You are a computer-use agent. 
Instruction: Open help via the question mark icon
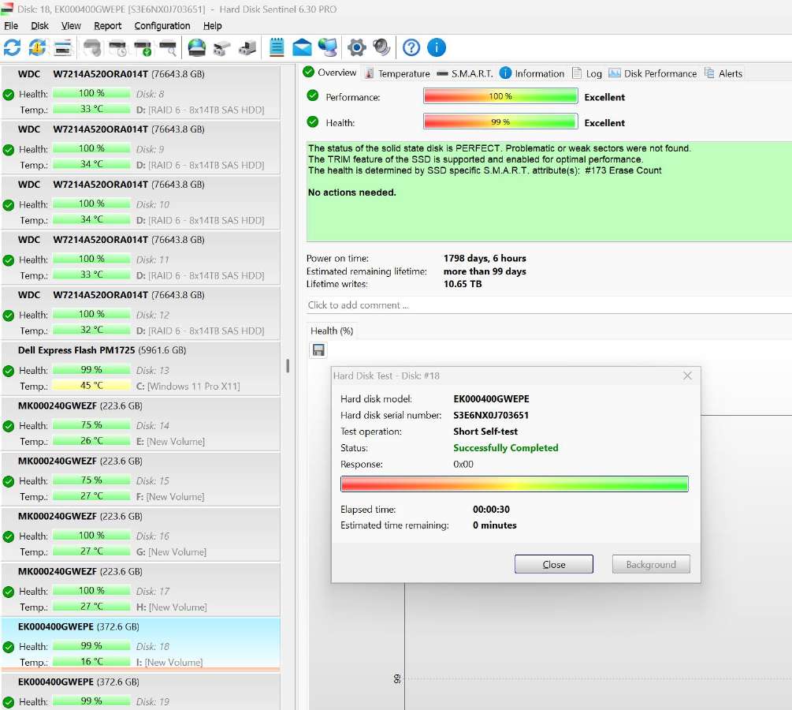pyautogui.click(x=411, y=48)
